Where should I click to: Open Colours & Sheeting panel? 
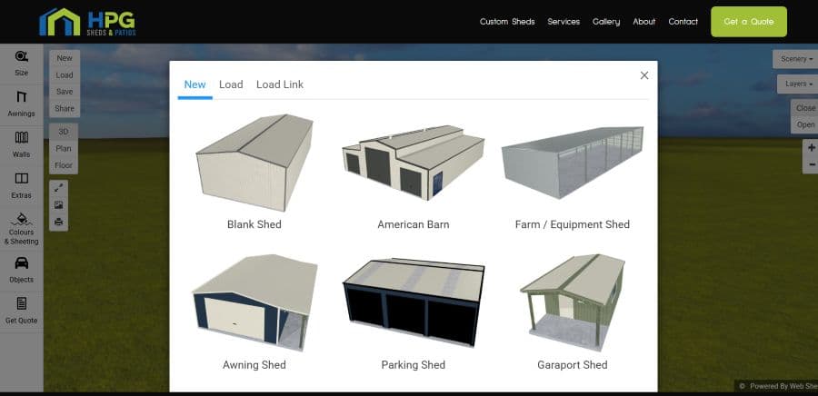tap(22, 229)
